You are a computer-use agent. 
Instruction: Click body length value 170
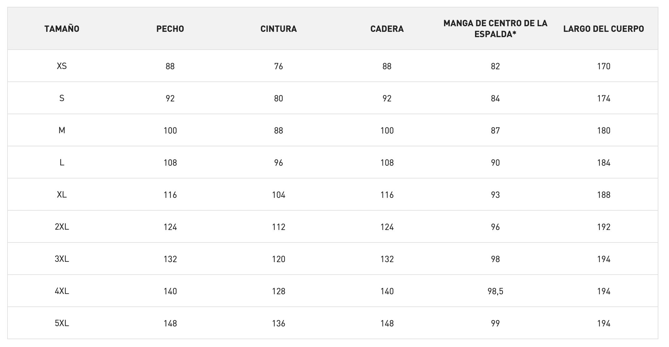coord(603,66)
